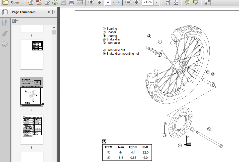
Task: Click the thumbnail panel scroll-up arrow
Action: tap(54, 27)
